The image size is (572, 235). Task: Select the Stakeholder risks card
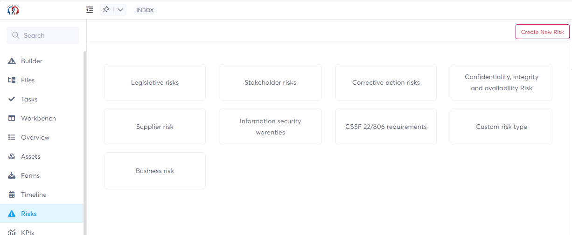(x=271, y=82)
